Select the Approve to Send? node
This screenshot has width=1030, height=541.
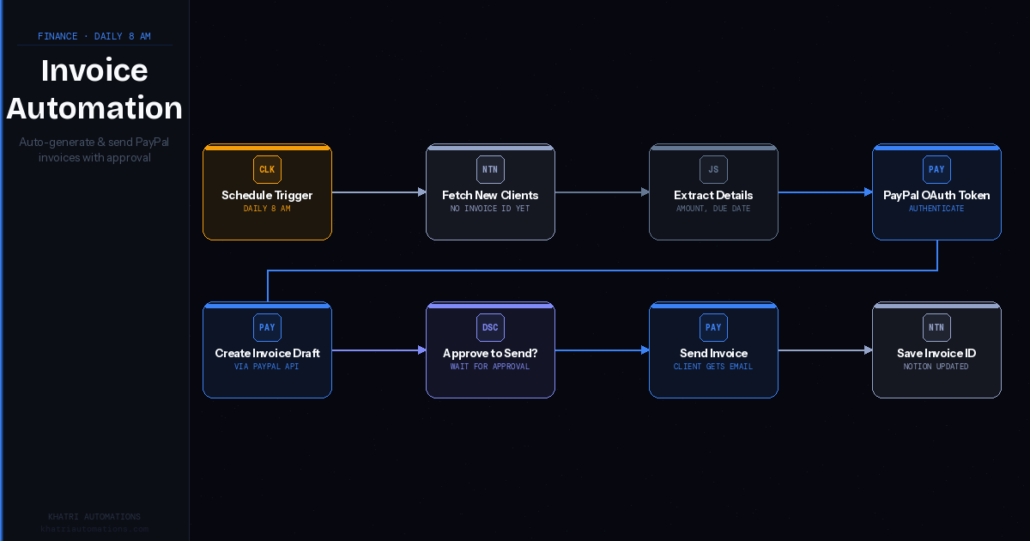click(490, 353)
